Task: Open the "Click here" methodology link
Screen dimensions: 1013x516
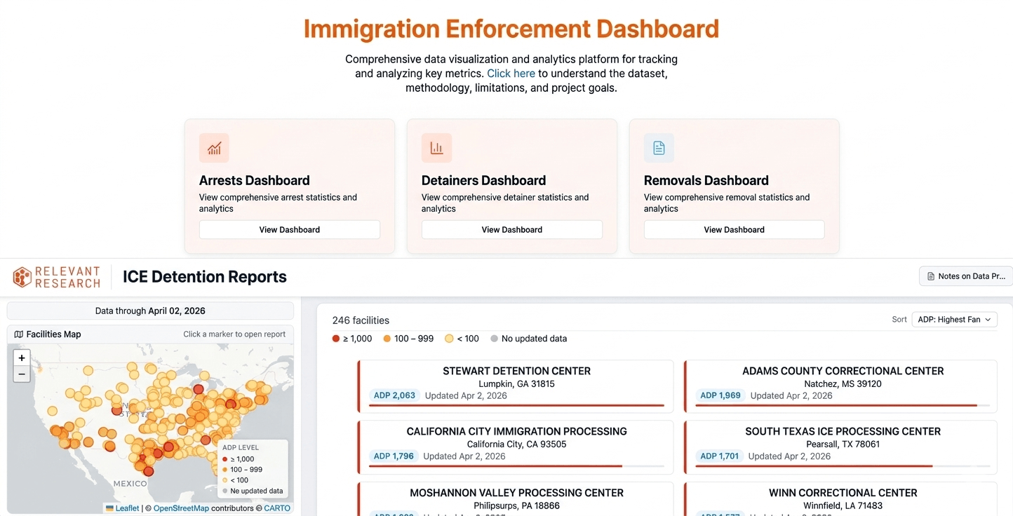Action: (x=511, y=74)
